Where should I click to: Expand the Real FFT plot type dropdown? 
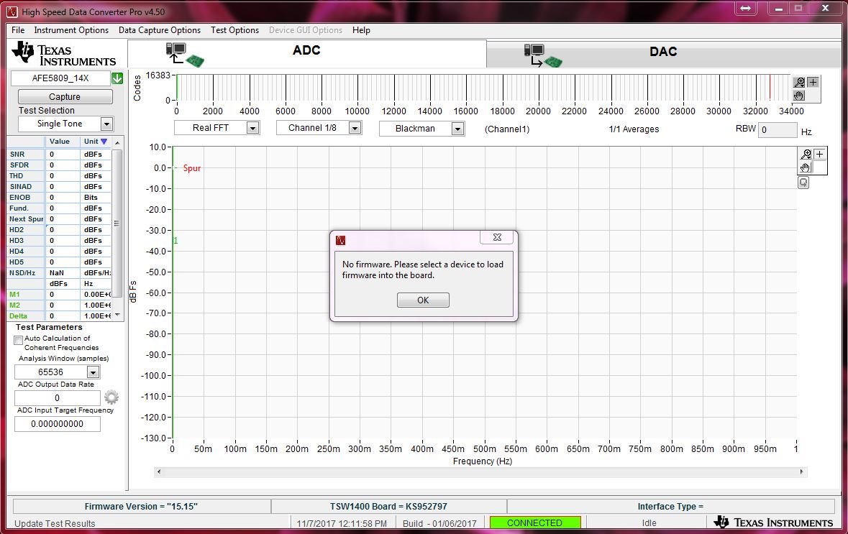252,128
